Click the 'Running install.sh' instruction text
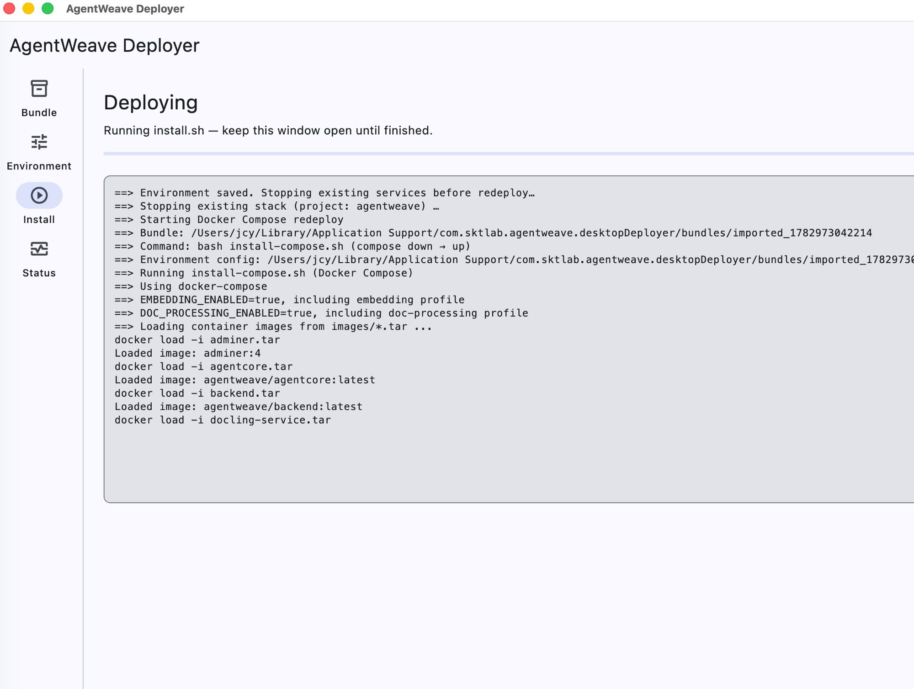 tap(268, 131)
